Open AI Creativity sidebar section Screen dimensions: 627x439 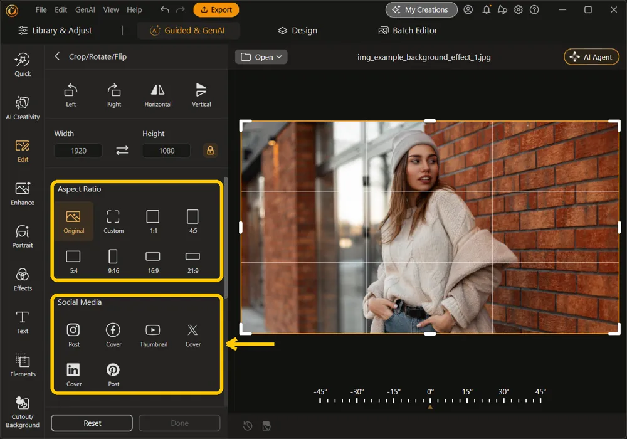point(23,108)
